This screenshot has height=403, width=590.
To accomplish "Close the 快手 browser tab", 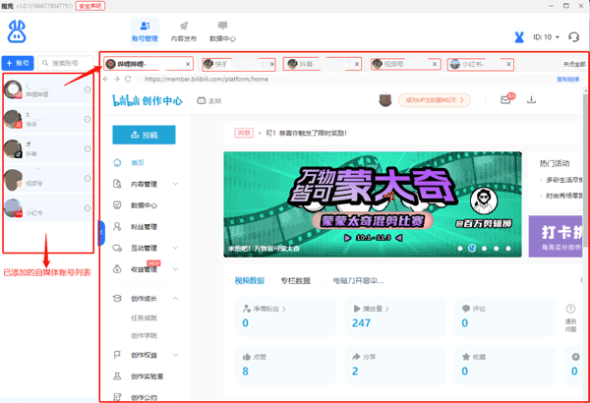I will point(272,64).
